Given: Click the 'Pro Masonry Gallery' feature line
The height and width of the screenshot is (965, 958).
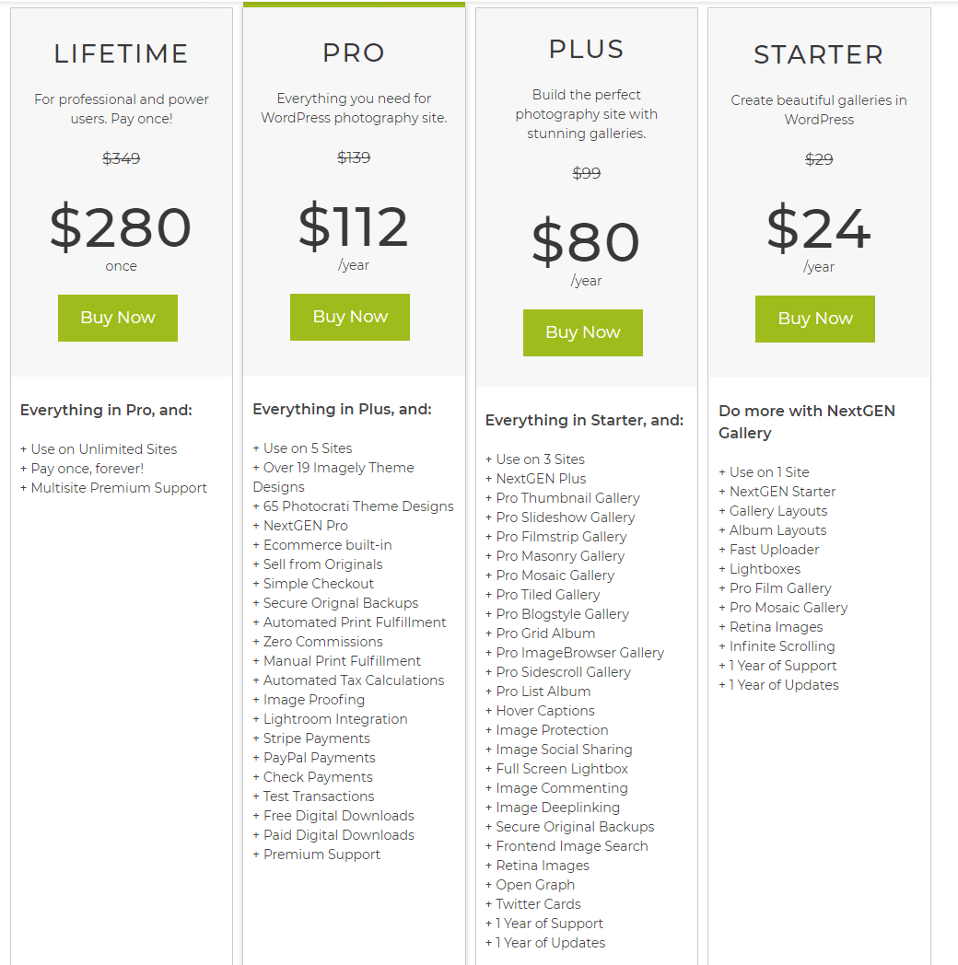Looking at the screenshot, I should [555, 556].
